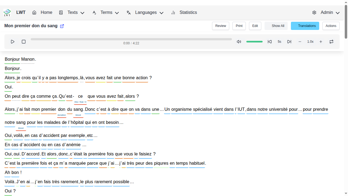The height and width of the screenshot is (196, 348).
Task: Click the stop playback icon
Action: pos(24,42)
